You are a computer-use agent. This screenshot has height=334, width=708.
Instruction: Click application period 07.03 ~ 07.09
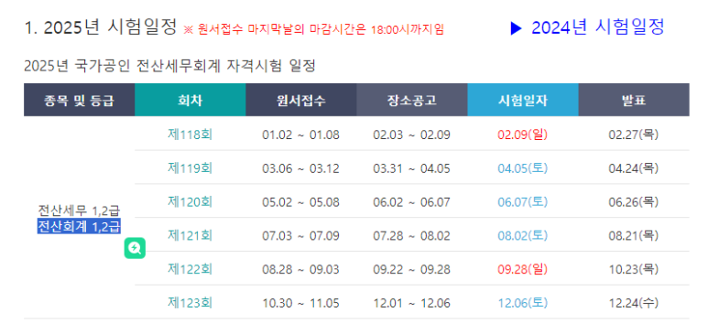pyautogui.click(x=300, y=236)
